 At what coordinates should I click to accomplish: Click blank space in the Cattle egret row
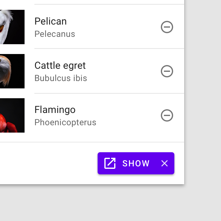123,71
